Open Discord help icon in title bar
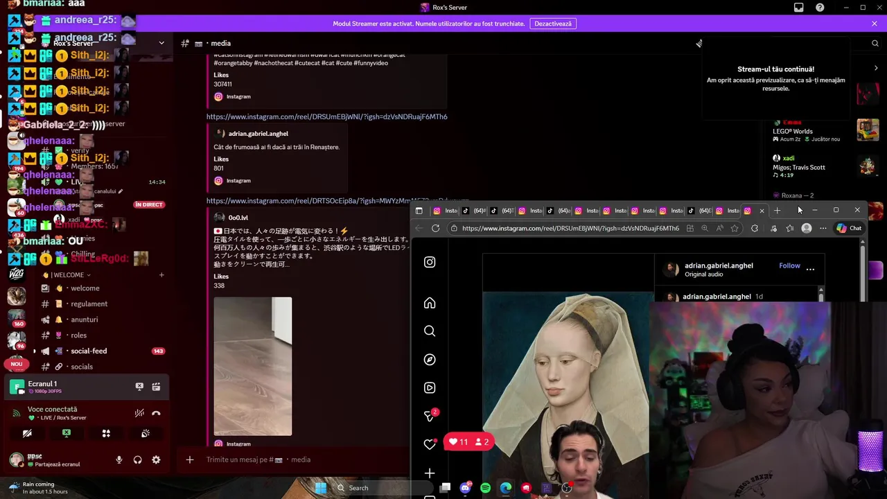Screen dimensions: 887x499 (x=820, y=8)
